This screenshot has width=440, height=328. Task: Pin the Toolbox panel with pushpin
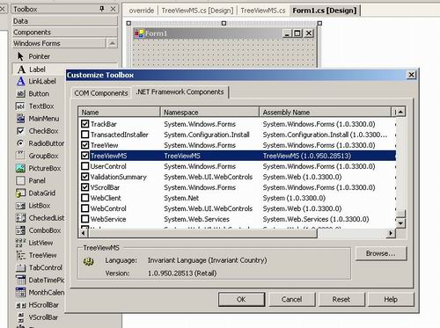101,9
